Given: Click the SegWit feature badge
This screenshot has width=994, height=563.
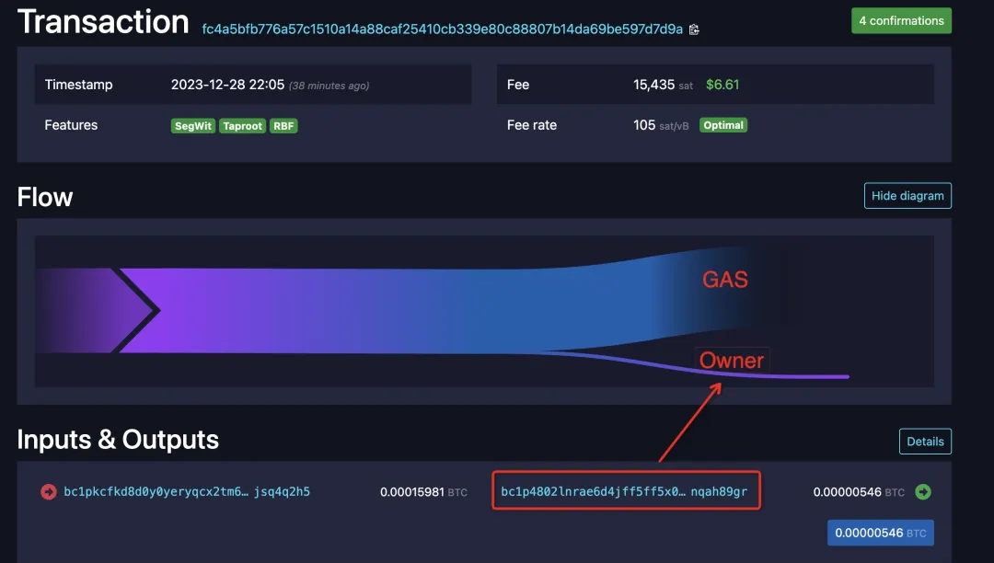Looking at the screenshot, I should (193, 126).
